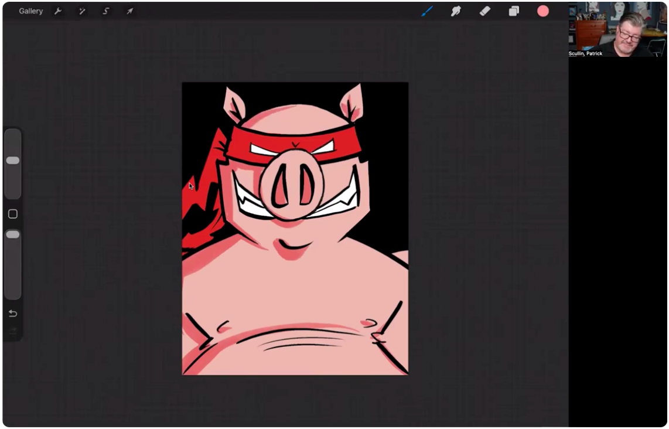The height and width of the screenshot is (429, 669).
Task: Activate the Selection S-shaped tool
Action: [x=106, y=11]
